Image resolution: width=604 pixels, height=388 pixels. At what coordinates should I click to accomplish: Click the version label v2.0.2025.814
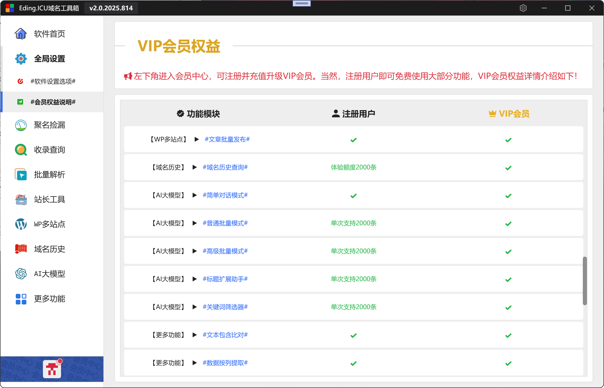(111, 8)
